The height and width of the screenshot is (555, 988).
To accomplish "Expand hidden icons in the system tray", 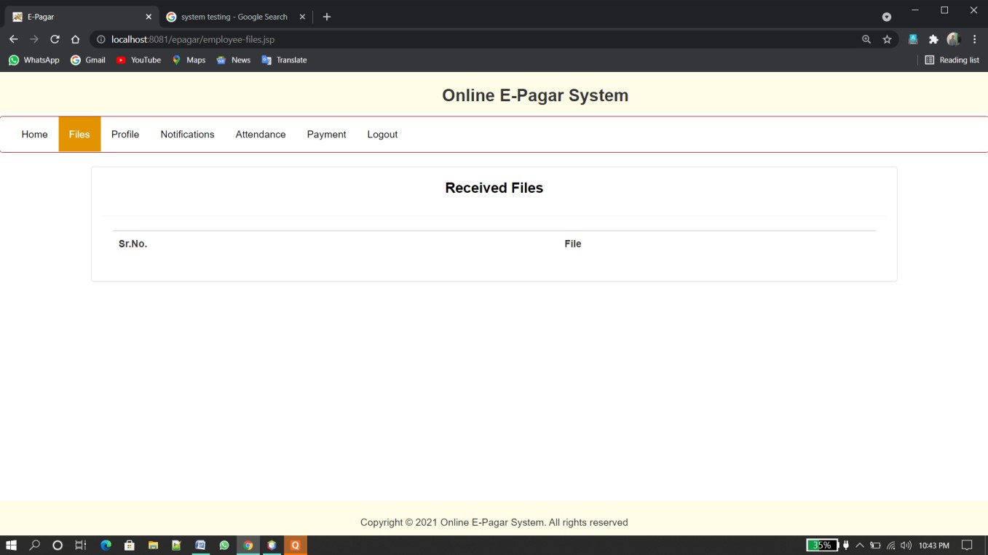I will click(x=859, y=545).
